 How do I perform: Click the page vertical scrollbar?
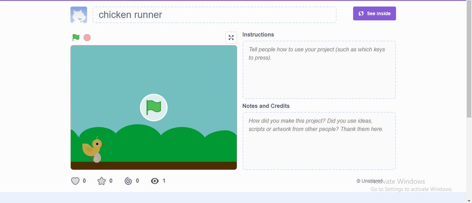pyautogui.click(x=469, y=59)
